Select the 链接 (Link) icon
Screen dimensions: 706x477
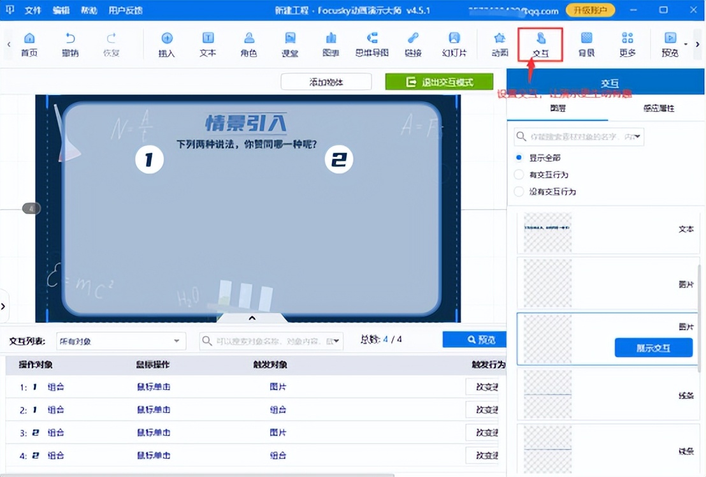(x=412, y=45)
